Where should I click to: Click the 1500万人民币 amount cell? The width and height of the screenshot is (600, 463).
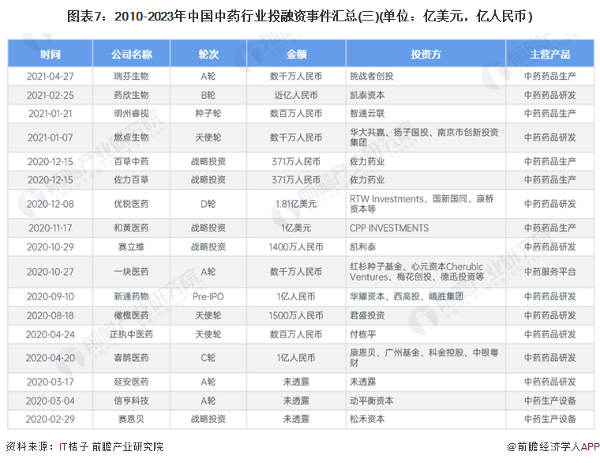(296, 315)
